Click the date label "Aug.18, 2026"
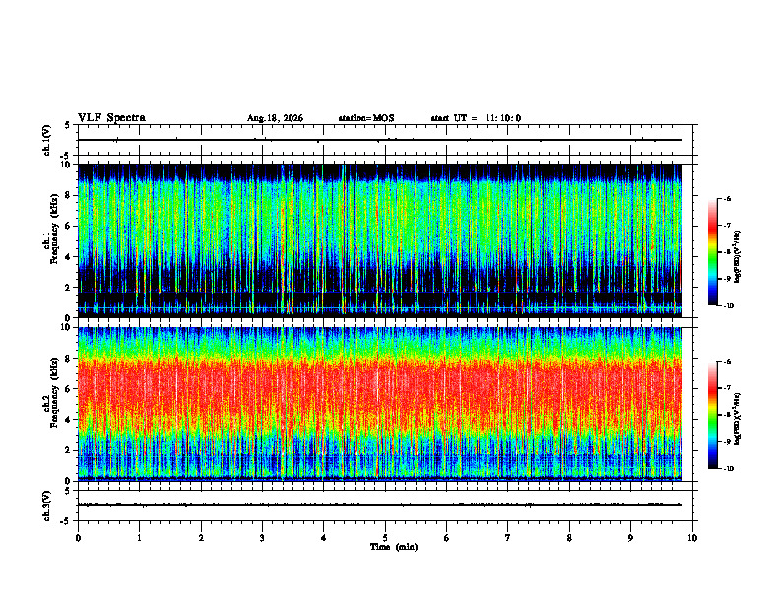Viewport: 780px width, 603px height. 275,118
